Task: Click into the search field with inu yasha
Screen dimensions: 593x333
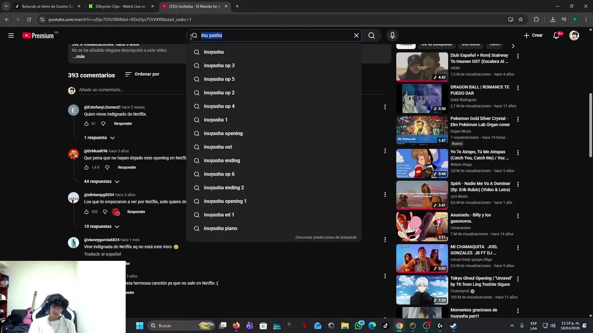Action: coord(273,36)
